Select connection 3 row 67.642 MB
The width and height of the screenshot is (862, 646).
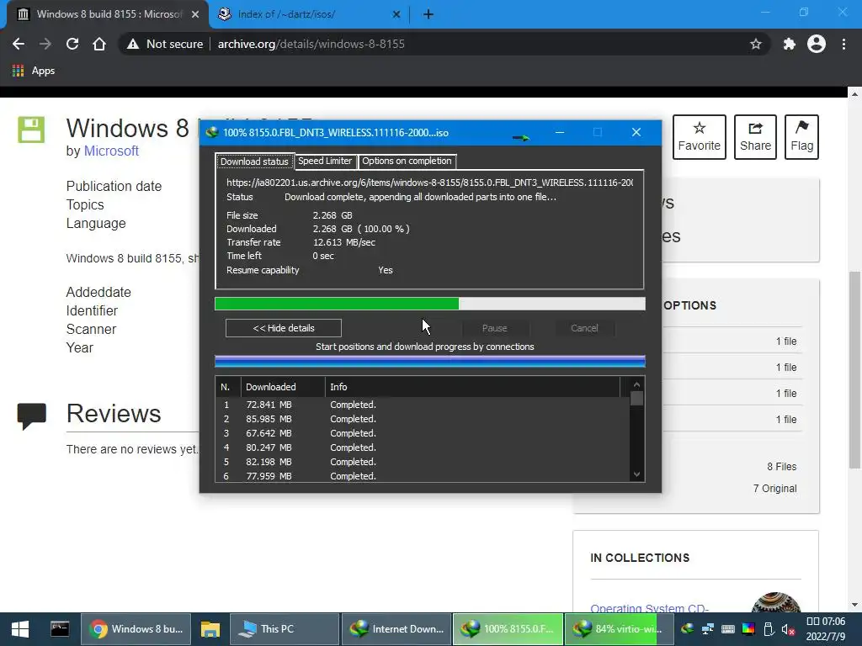click(423, 433)
